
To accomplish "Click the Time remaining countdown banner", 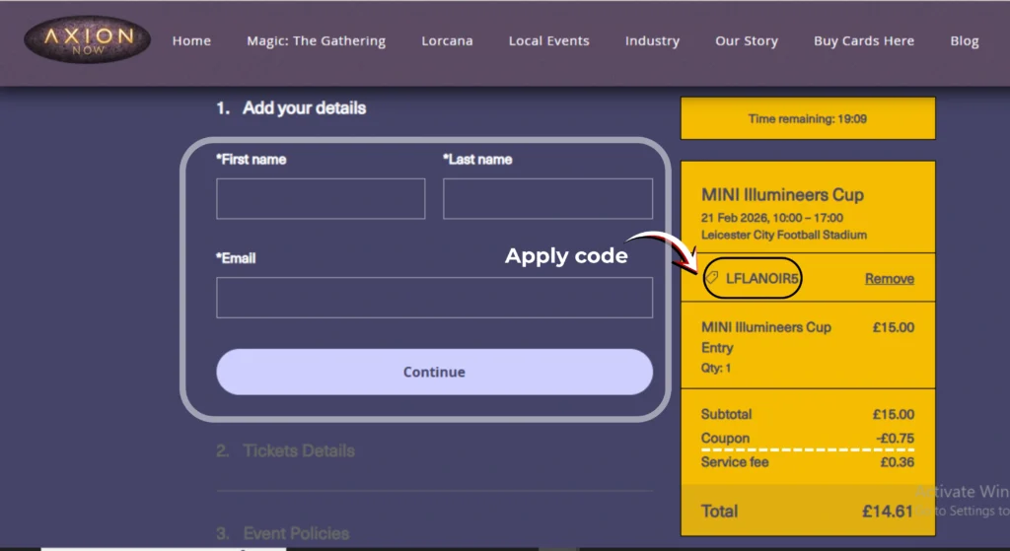I will pyautogui.click(x=807, y=119).
